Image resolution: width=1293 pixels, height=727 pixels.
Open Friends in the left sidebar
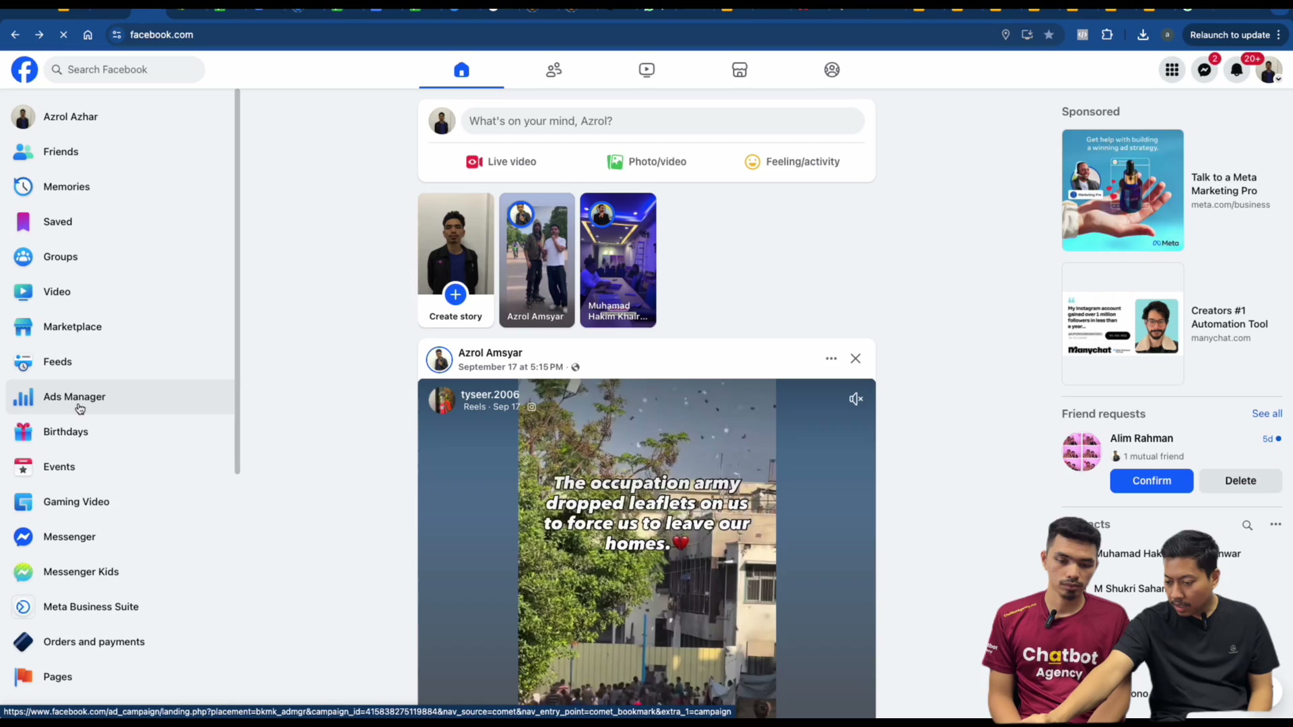(x=120, y=151)
